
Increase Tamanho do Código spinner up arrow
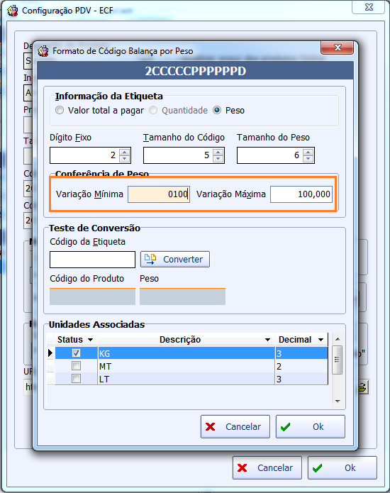pos(218,152)
